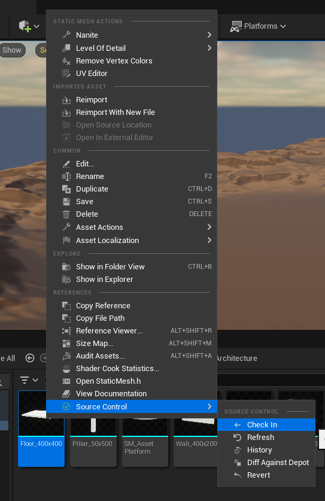Click the content browser back arrow button
This screenshot has height=501, width=325.
30,358
